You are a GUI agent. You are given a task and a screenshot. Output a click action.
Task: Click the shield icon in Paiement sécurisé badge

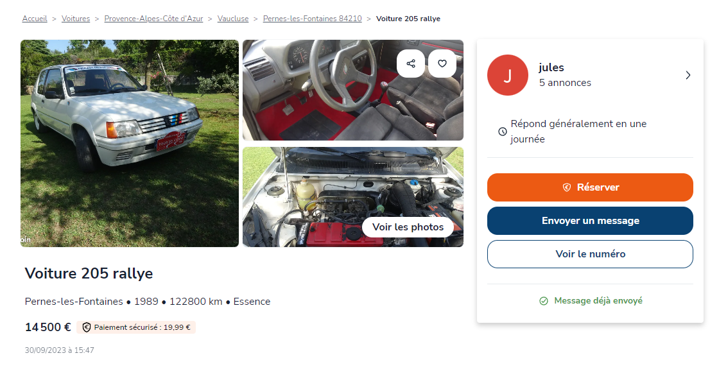[87, 327]
